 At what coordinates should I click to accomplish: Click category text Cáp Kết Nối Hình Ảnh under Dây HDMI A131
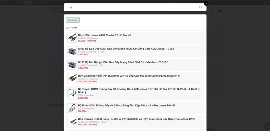tap(88, 38)
